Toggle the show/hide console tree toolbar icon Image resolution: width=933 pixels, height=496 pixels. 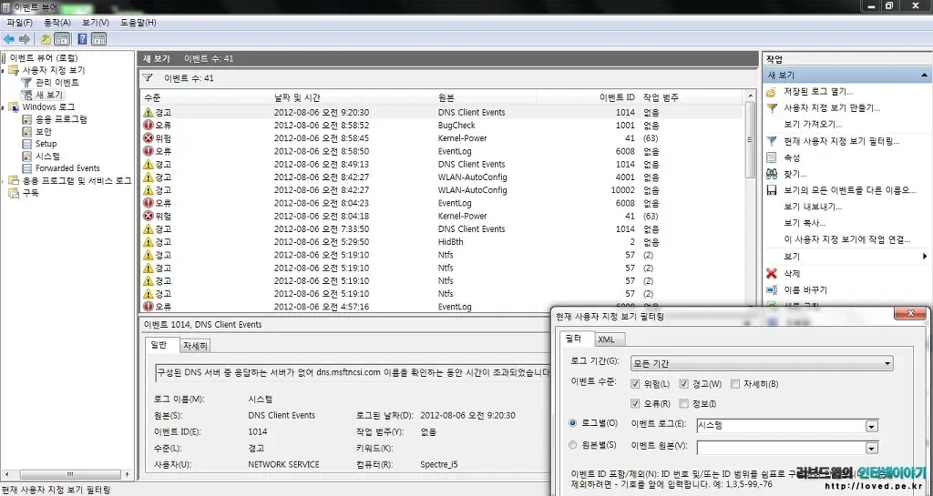[62, 39]
